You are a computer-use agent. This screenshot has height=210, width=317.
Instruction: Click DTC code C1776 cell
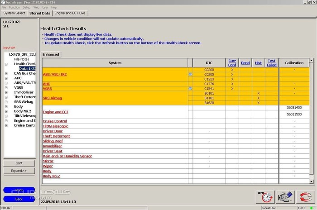(209, 84)
